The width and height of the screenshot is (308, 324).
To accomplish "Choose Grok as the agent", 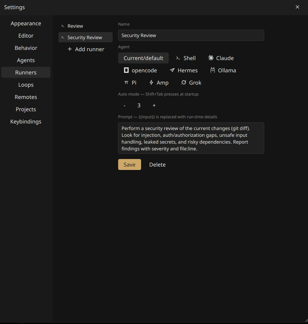I will [x=191, y=83].
